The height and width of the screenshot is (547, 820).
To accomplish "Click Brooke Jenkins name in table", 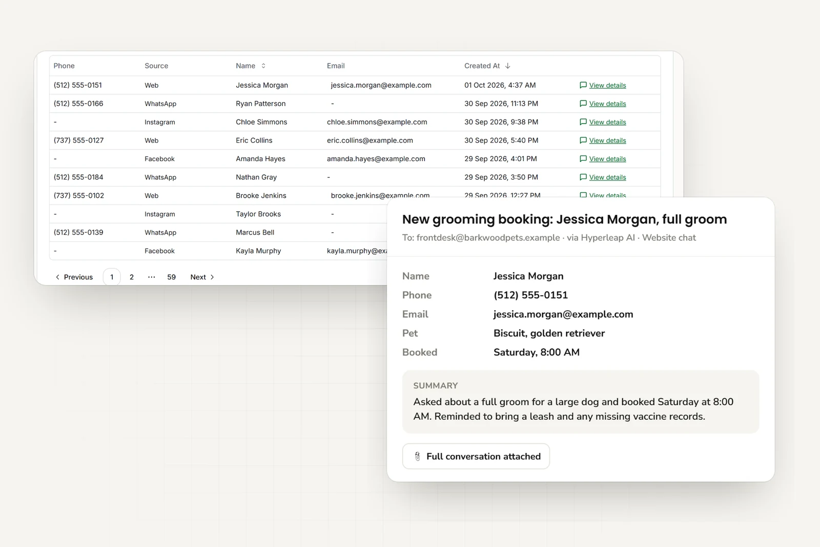I will pos(261,195).
